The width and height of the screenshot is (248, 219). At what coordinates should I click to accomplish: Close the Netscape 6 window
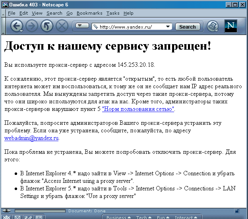[242, 5]
